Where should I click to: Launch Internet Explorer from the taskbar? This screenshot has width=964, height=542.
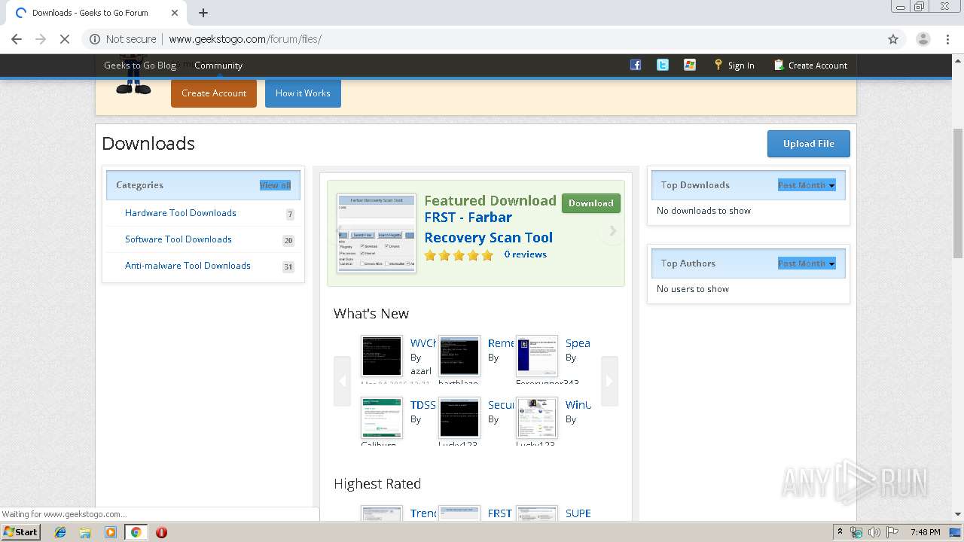(x=60, y=532)
